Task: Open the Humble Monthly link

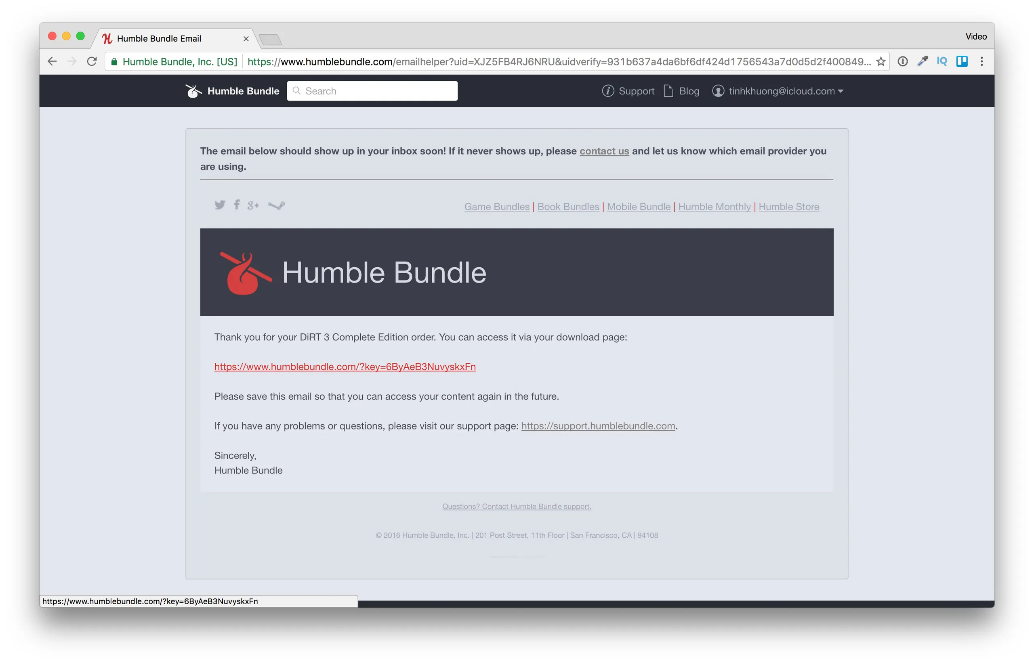Action: tap(714, 207)
